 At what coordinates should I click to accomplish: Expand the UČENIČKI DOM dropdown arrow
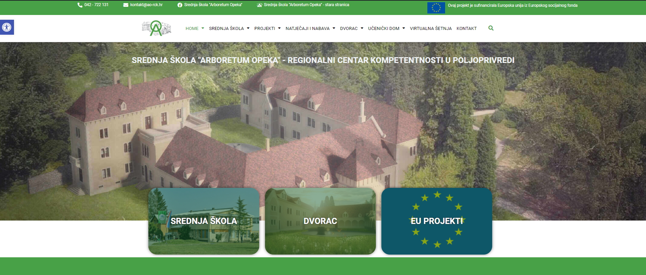403,28
